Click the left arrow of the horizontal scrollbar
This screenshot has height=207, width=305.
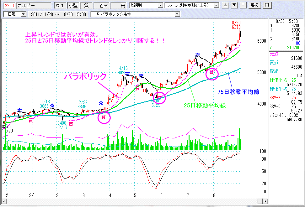click(4, 201)
